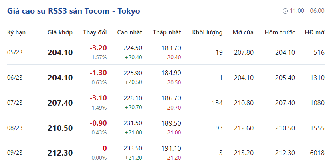This screenshot has height=166, width=335.
Task: Select the Thay đổi column header
Action: tap(95, 32)
